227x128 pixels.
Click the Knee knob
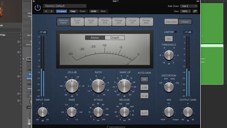click(x=72, y=112)
